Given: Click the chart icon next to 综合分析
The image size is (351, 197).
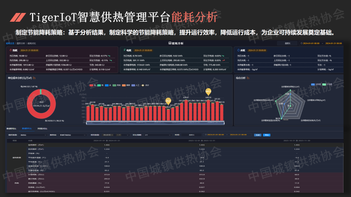Looking at the screenshot, I should tap(248, 78).
